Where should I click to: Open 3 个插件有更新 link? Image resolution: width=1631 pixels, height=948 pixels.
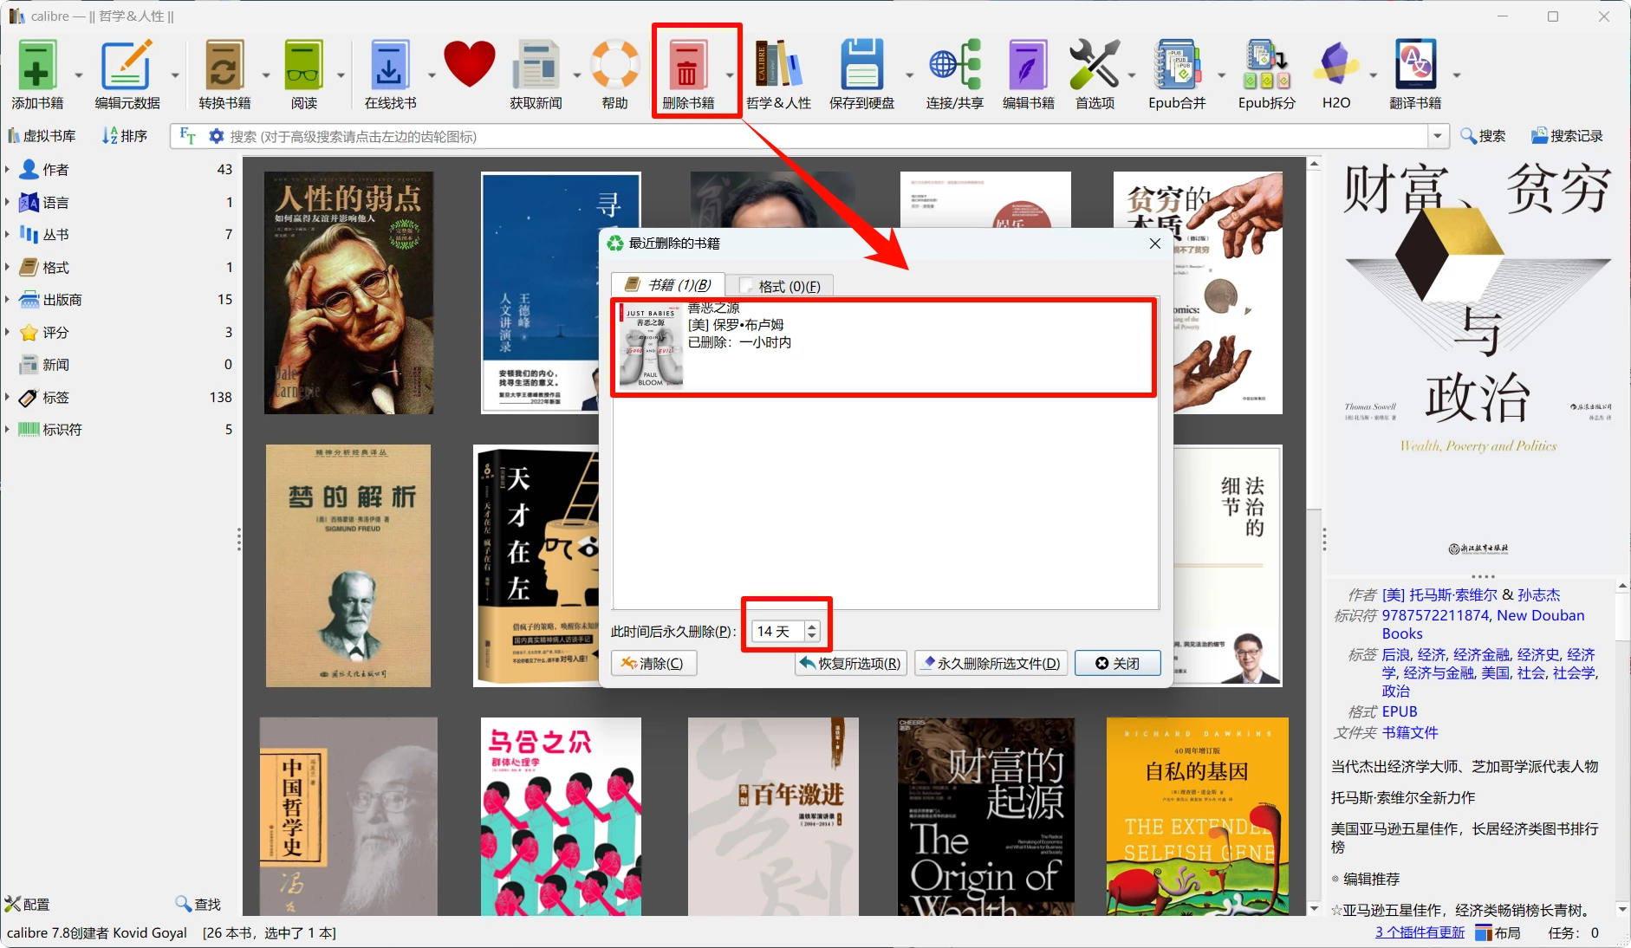1420,932
